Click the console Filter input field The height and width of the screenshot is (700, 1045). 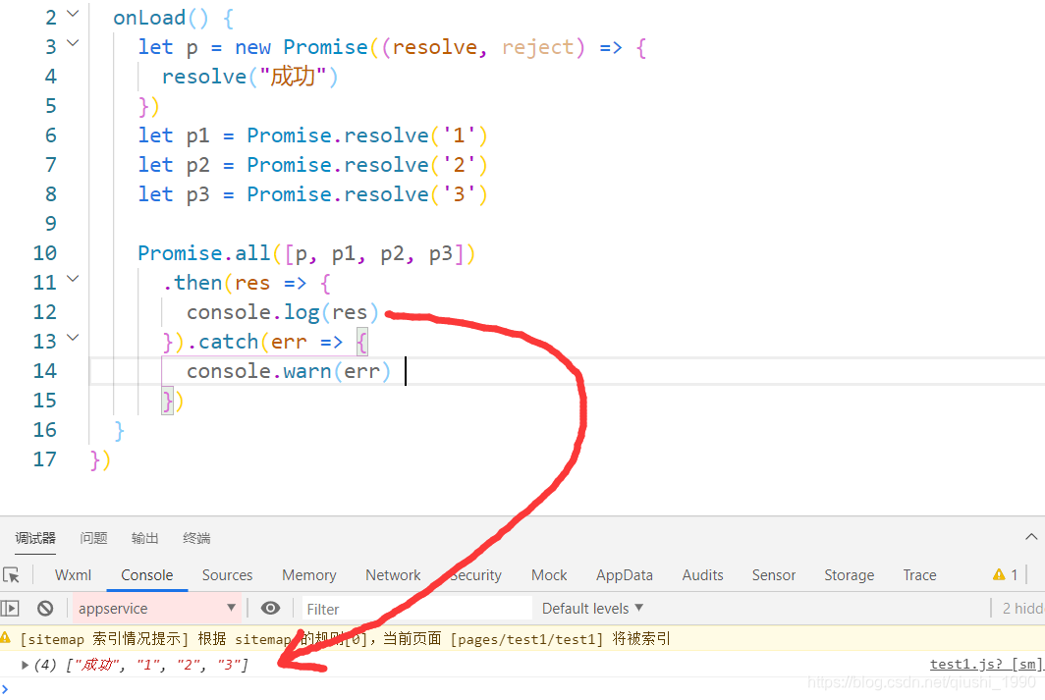[416, 608]
